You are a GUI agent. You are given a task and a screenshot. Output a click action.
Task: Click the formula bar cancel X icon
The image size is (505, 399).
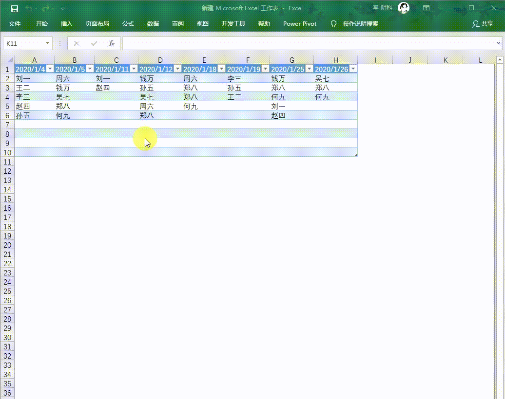coord(76,43)
